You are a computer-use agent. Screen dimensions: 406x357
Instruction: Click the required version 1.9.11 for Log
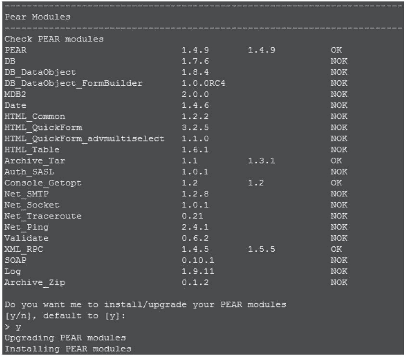coord(198,271)
